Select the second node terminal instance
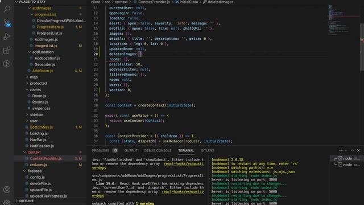 (347, 165)
